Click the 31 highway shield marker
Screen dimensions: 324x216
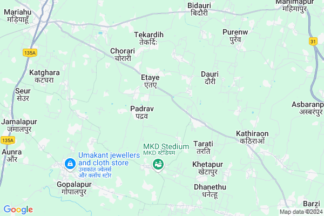[313, 42]
